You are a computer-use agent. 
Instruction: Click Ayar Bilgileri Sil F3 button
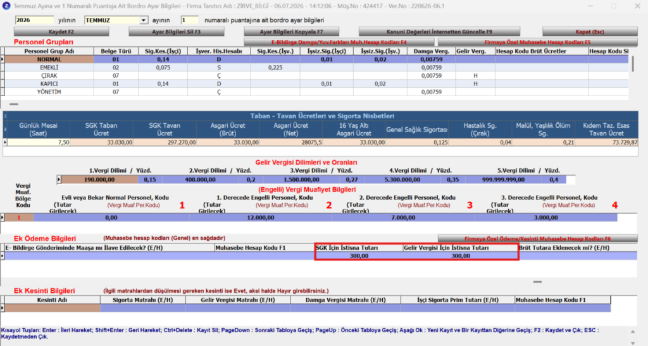177,32
